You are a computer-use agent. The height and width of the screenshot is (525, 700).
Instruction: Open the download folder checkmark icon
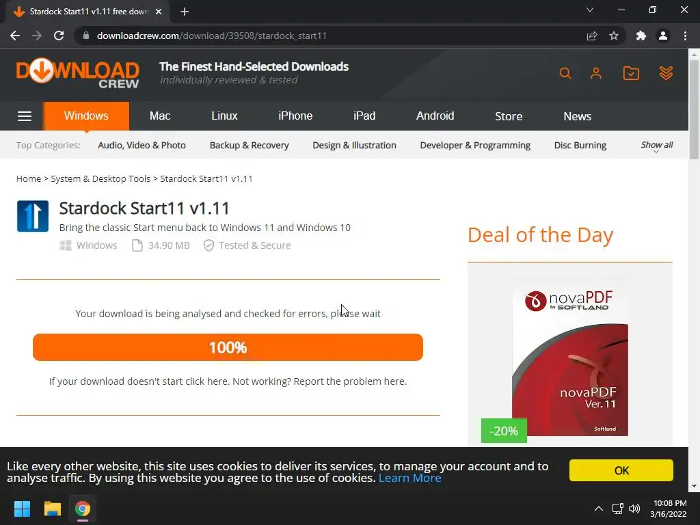631,73
